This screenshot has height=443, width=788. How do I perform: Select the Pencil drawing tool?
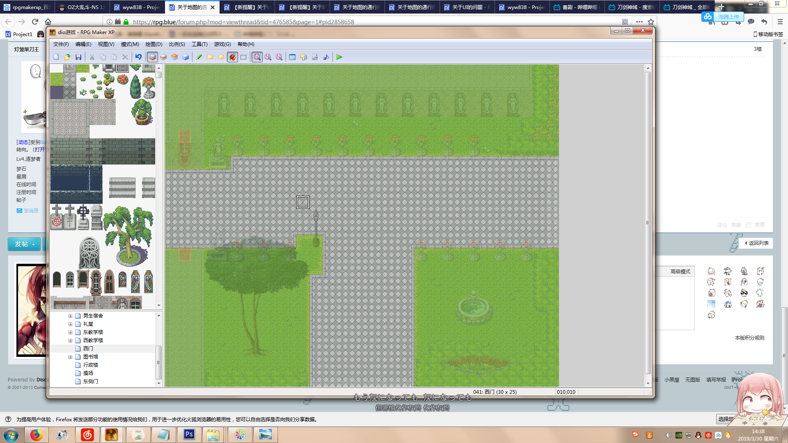pyautogui.click(x=199, y=57)
